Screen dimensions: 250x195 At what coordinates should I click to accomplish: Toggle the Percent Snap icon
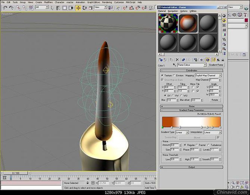138,8
